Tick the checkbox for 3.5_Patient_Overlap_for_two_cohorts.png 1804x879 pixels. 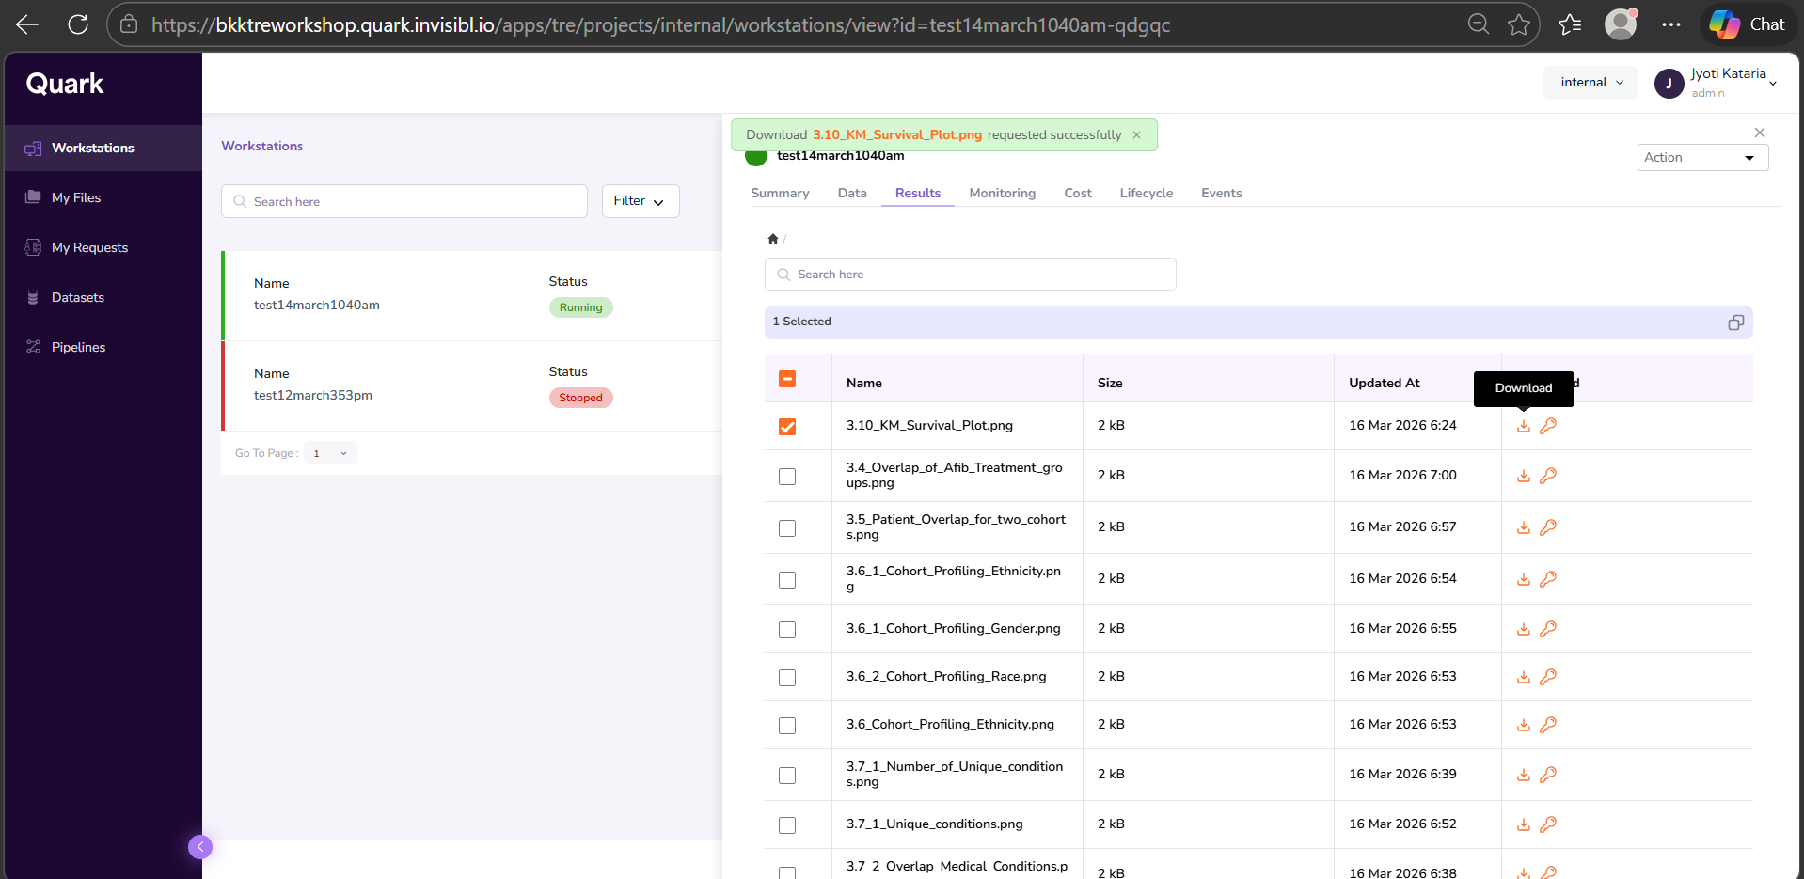tap(787, 528)
